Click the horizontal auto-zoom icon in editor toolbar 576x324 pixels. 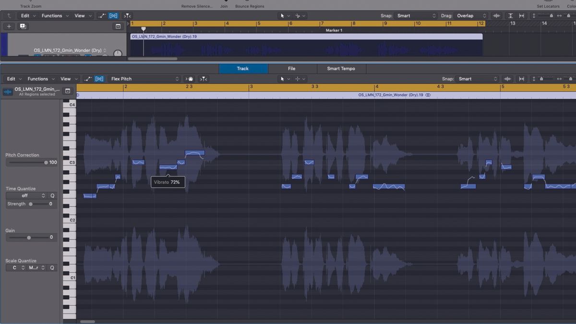click(521, 79)
